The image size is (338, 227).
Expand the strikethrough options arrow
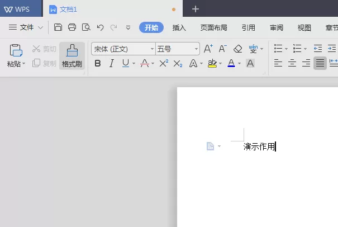tap(153, 63)
